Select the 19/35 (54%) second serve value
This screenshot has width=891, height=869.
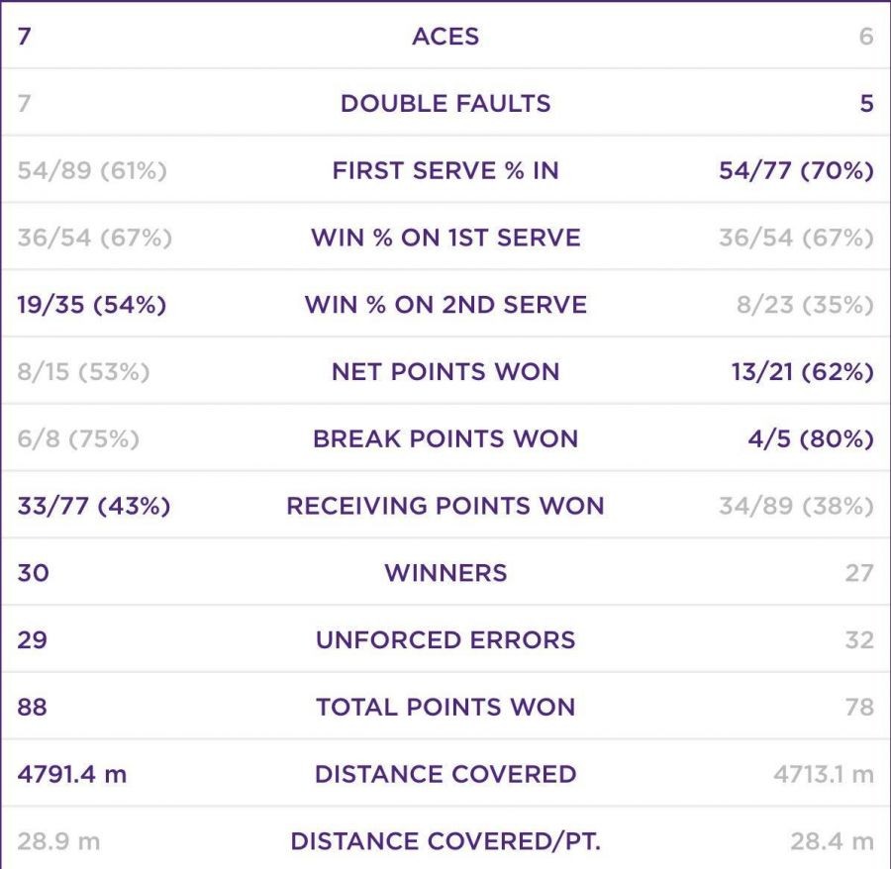tap(92, 305)
